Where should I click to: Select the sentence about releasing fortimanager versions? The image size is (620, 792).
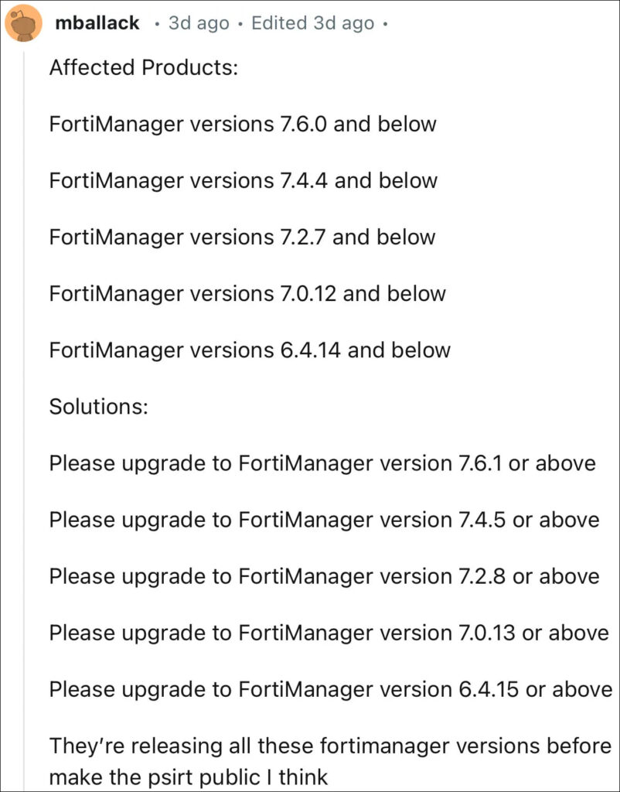(x=330, y=761)
